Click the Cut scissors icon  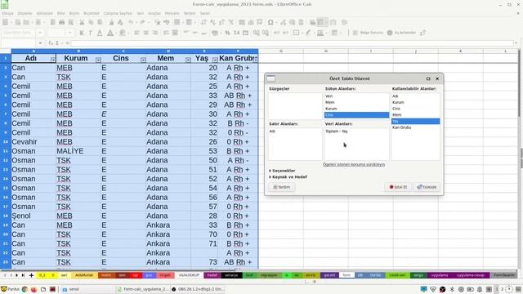point(82,22)
